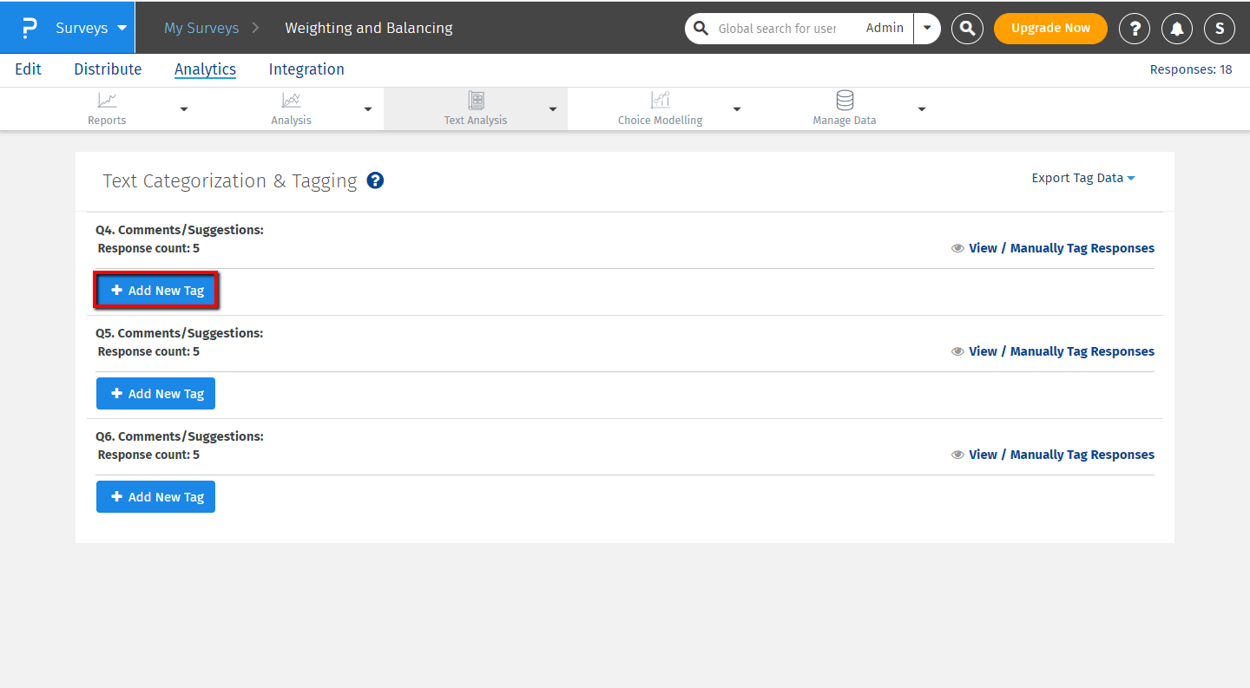Click the Manage Data database icon
The width and height of the screenshot is (1250, 688).
click(844, 101)
